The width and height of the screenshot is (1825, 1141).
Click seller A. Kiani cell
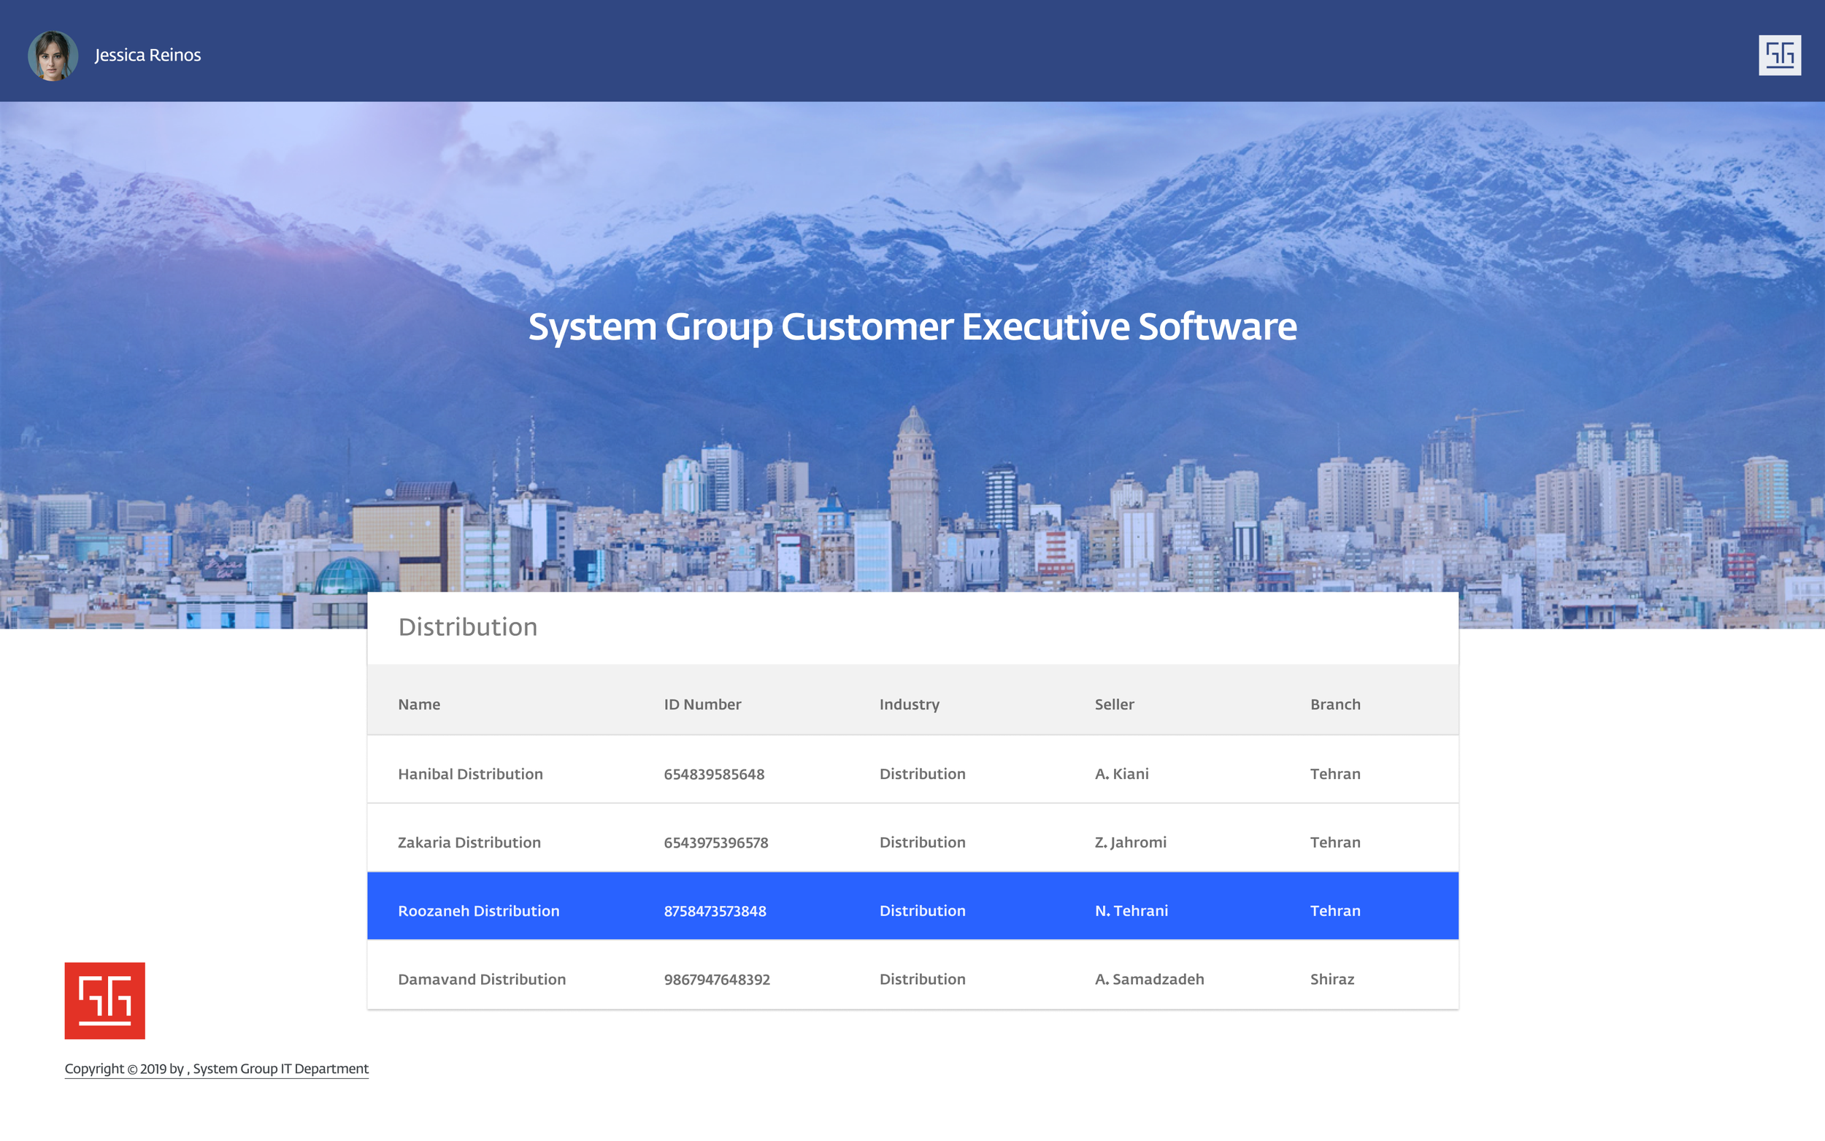point(1121,774)
